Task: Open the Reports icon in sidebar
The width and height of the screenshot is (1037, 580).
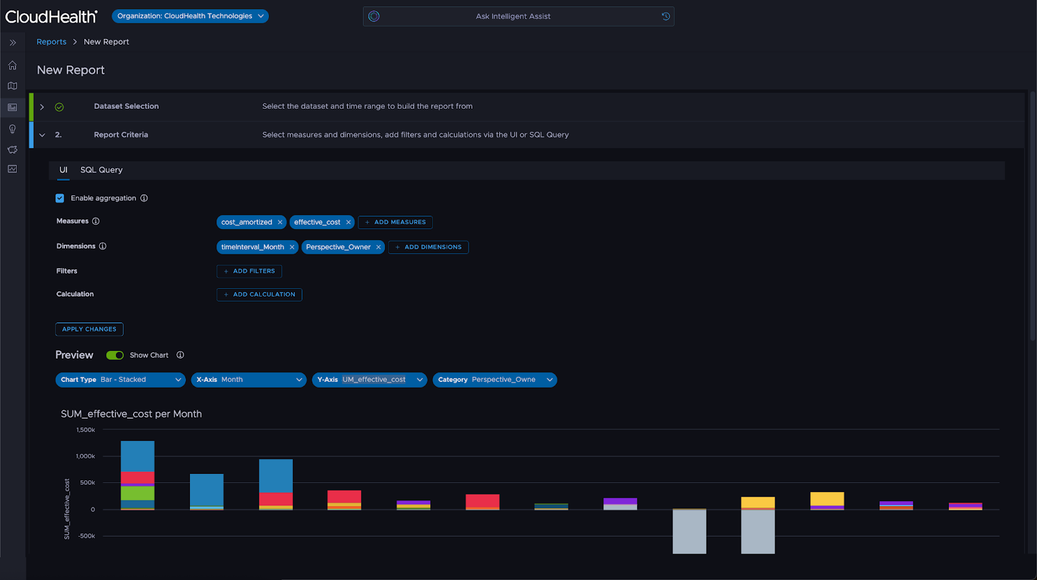Action: pos(12,107)
